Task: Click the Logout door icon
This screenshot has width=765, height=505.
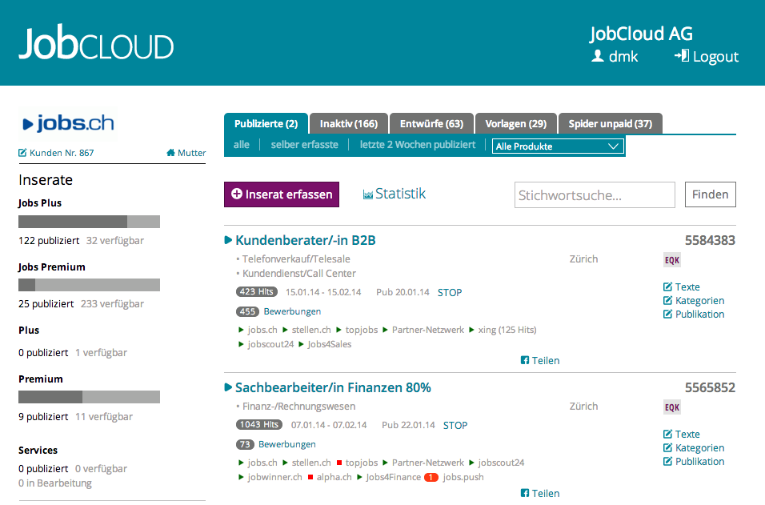Action: [682, 56]
